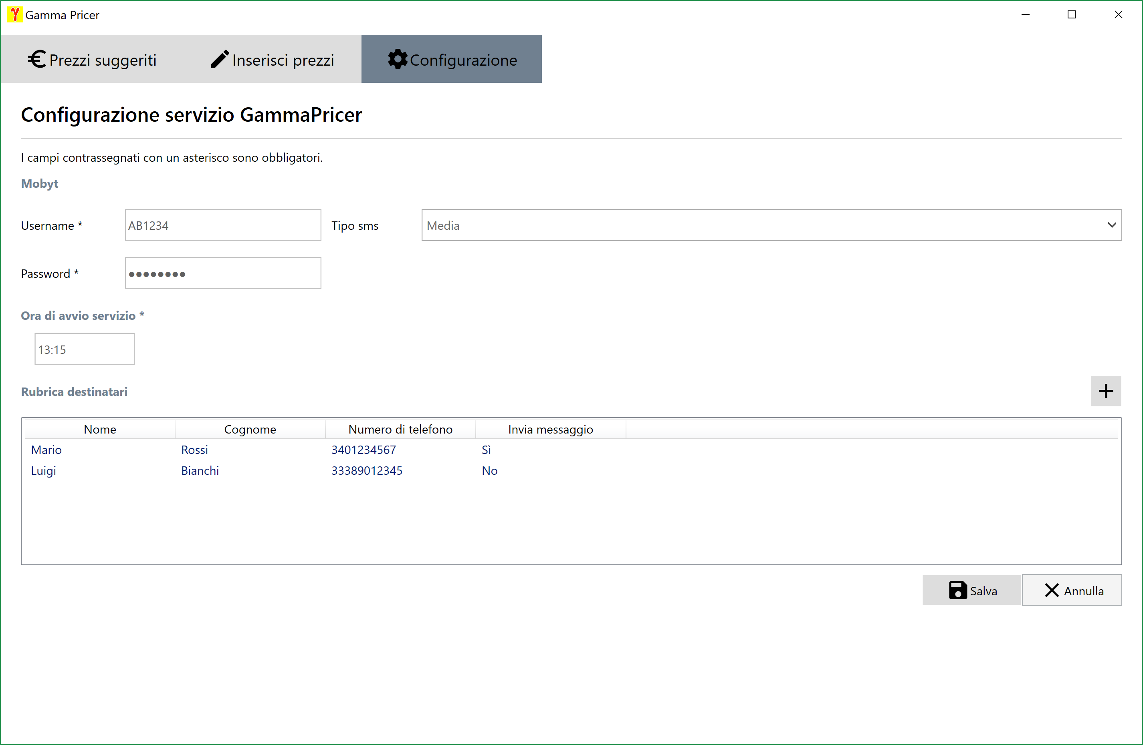Click the X icon beside Annulla
This screenshot has height=745, width=1143.
point(1051,590)
